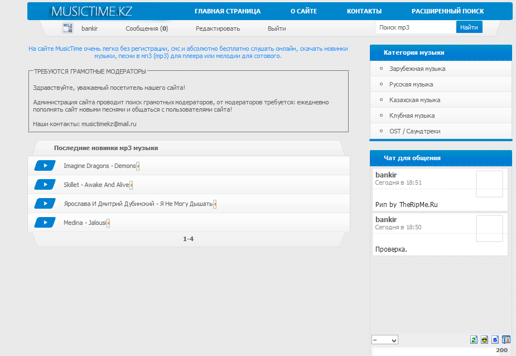Open Skillet - Awake And Alive song link
Image resolution: width=516 pixels, height=356 pixels.
click(x=96, y=185)
